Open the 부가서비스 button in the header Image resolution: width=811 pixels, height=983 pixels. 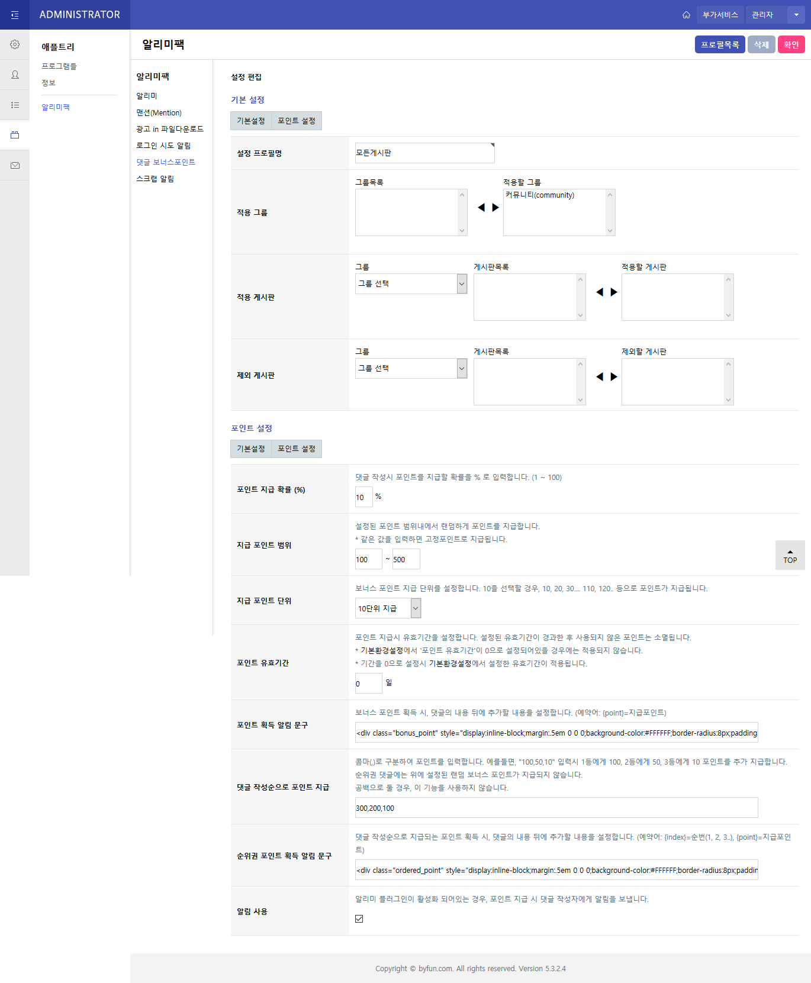pyautogui.click(x=720, y=15)
